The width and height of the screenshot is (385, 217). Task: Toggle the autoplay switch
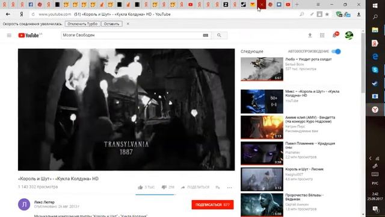[336, 51]
